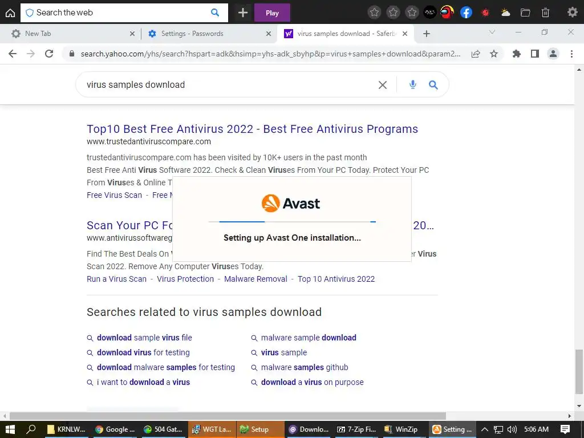Click the magnifier in Search the web box

click(x=215, y=13)
